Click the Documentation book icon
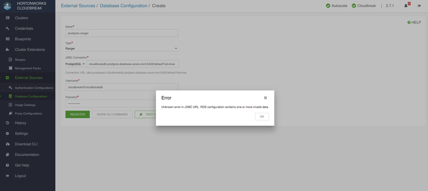 tap(8, 155)
